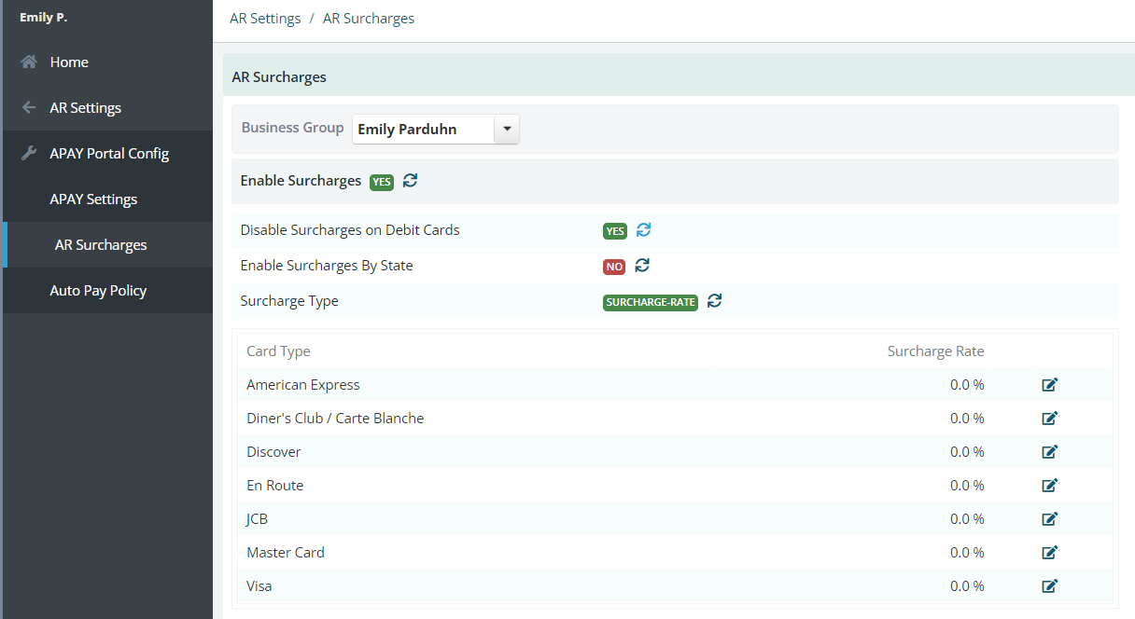Select the American Express row label
Image resolution: width=1135 pixels, height=619 pixels.
pyautogui.click(x=303, y=385)
